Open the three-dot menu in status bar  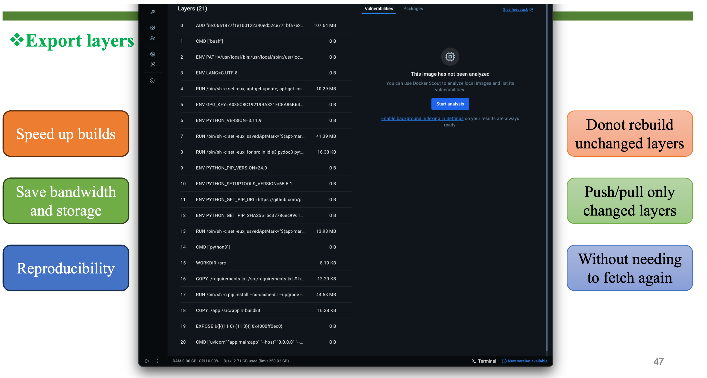click(157, 361)
